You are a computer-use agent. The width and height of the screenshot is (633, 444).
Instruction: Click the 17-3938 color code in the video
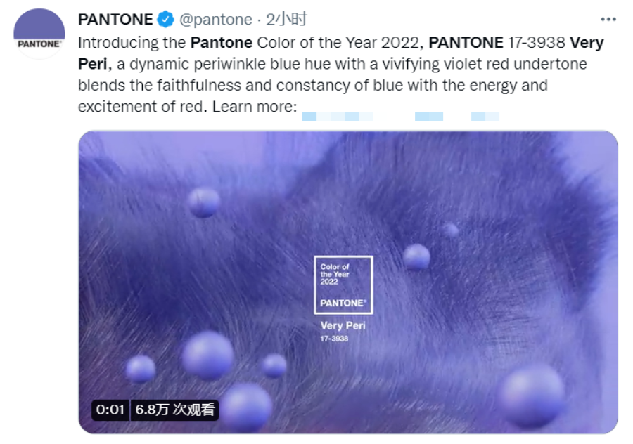point(334,339)
